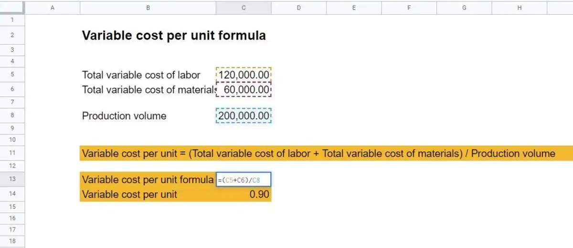Screen dimensions: 573x248
Task: Select row 13 header
Action: point(12,179)
